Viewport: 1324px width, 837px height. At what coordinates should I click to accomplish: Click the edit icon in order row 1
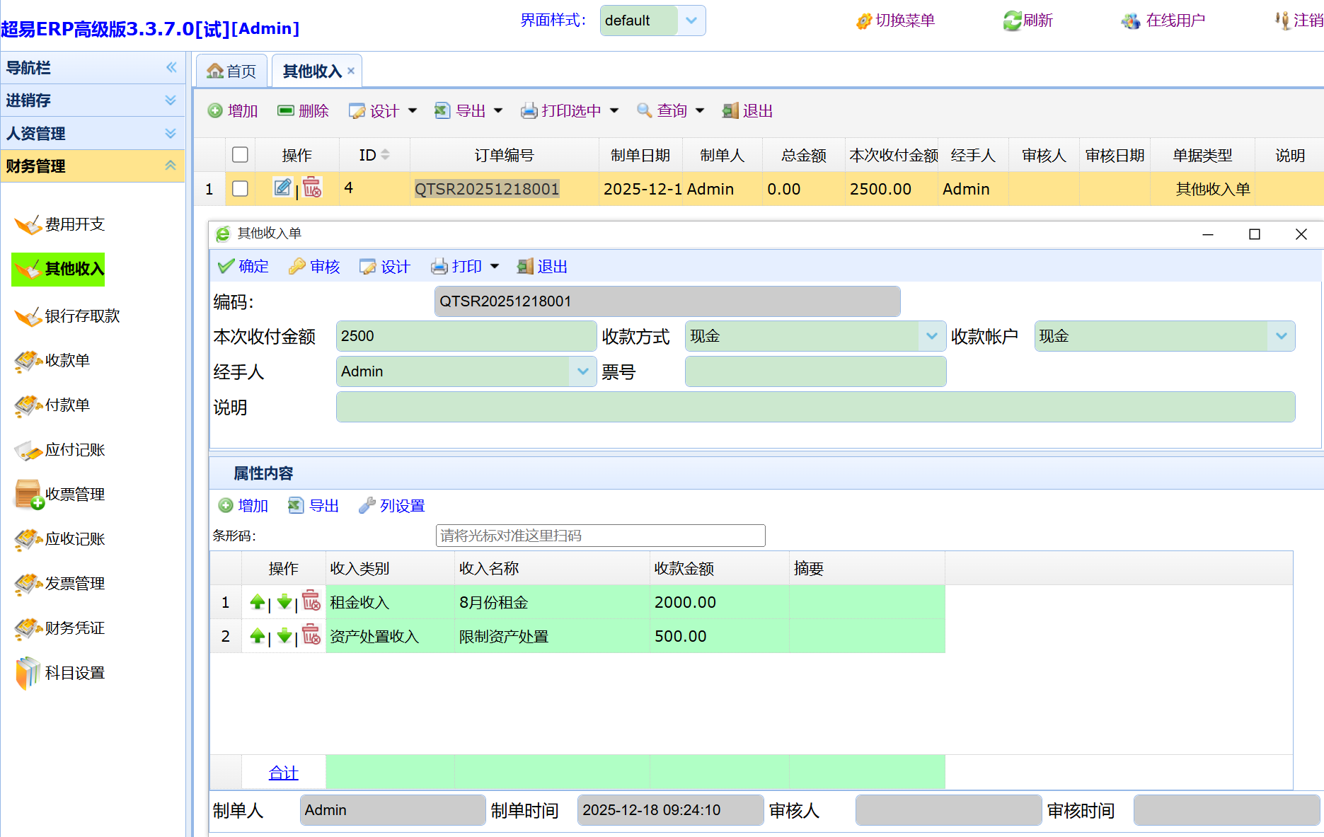click(x=282, y=187)
